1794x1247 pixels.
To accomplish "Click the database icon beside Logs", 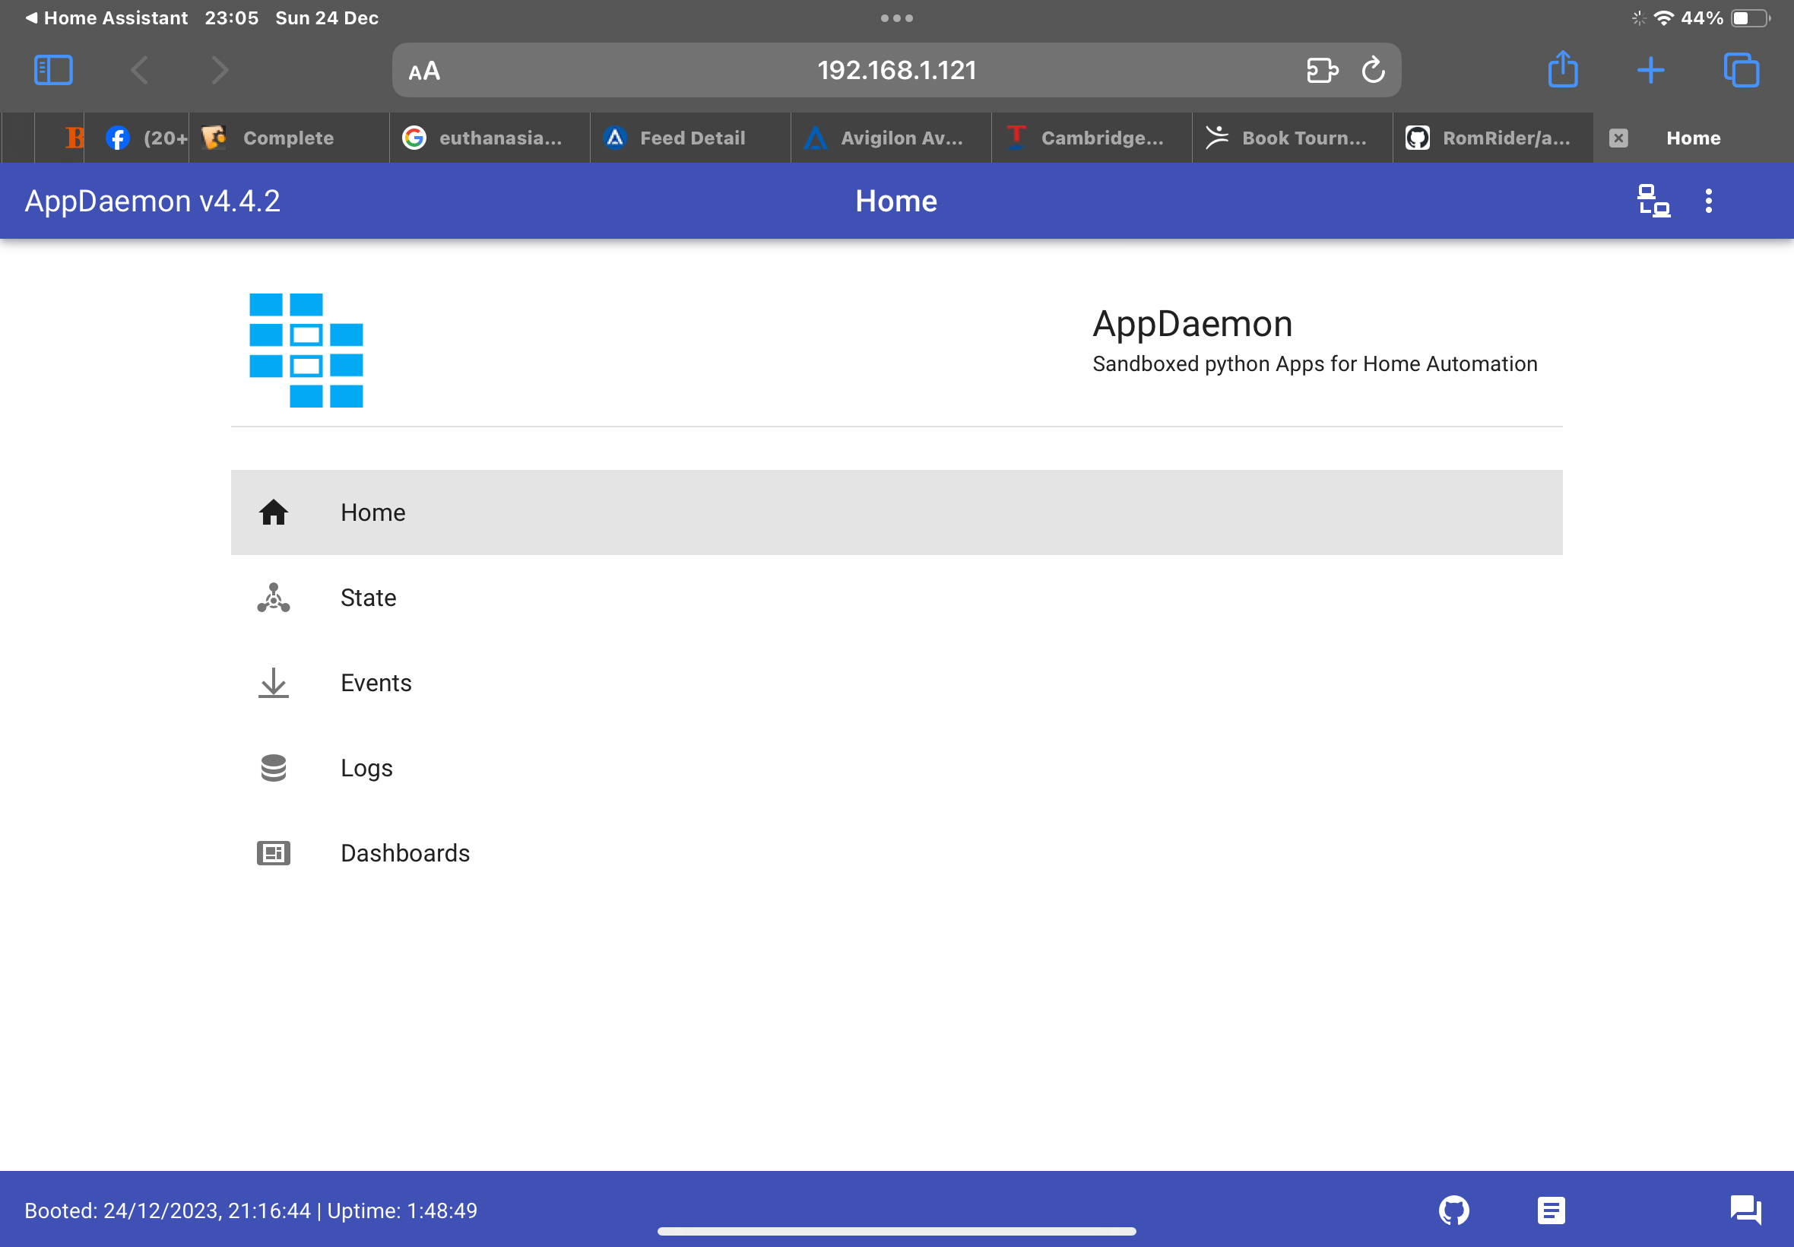I will [x=274, y=767].
